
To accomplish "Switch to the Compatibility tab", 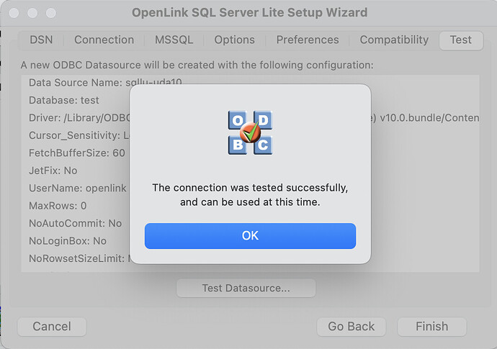I will coord(394,40).
